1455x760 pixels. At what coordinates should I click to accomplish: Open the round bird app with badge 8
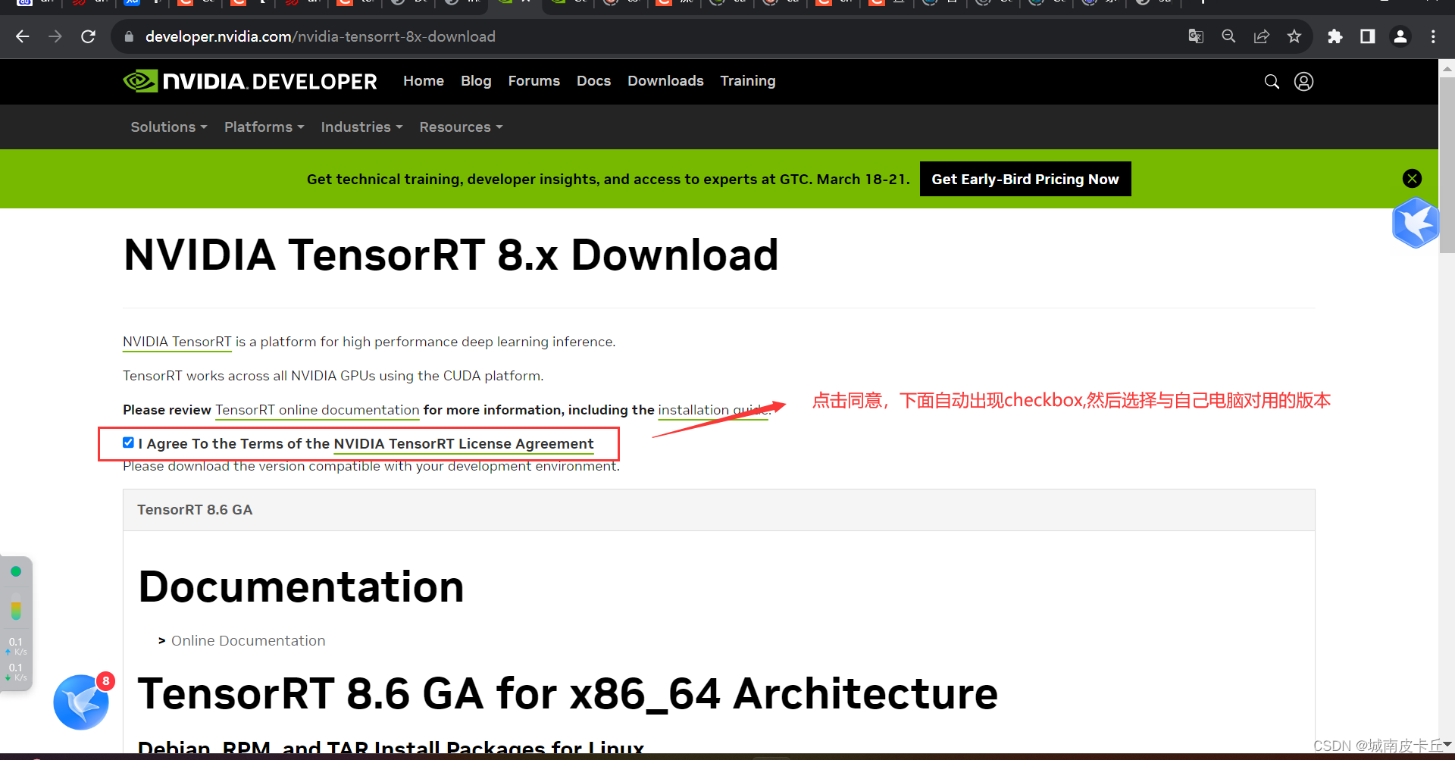coord(81,702)
